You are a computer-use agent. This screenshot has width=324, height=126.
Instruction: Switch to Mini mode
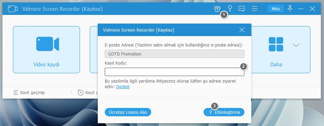tap(276, 9)
